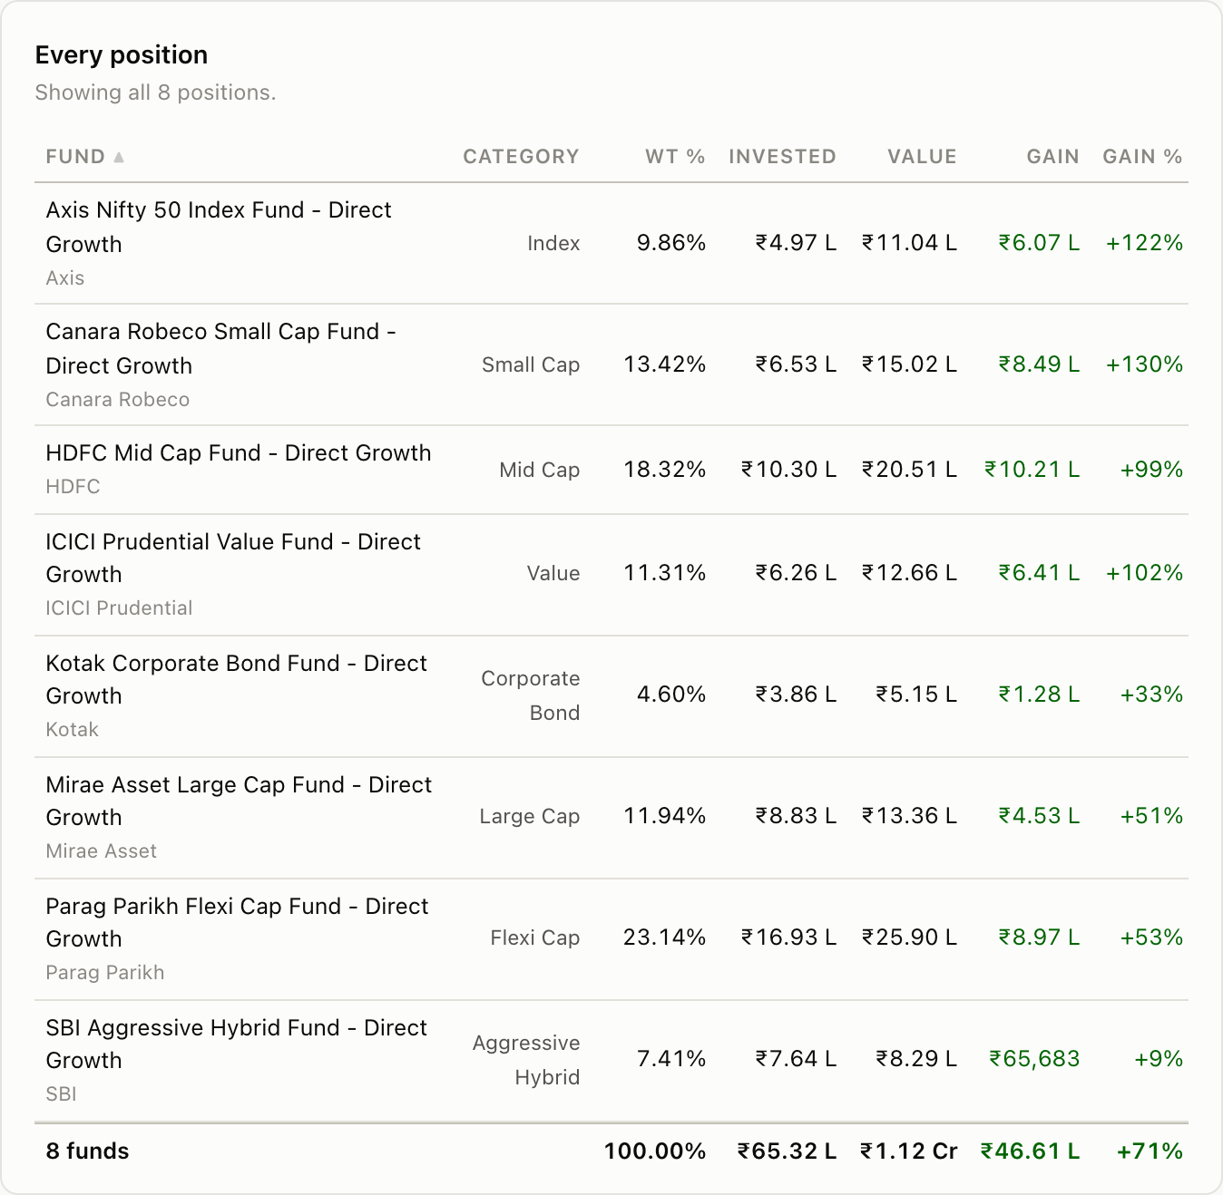
Task: Click the 23.14% weight cell
Action: [x=664, y=938]
